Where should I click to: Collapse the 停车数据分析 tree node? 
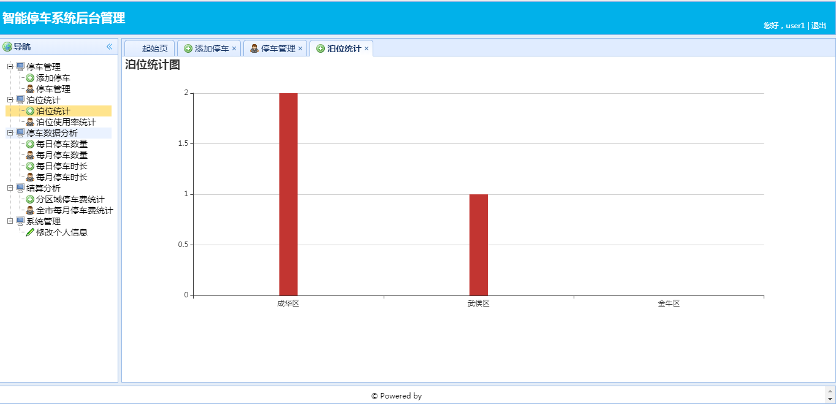(x=10, y=132)
